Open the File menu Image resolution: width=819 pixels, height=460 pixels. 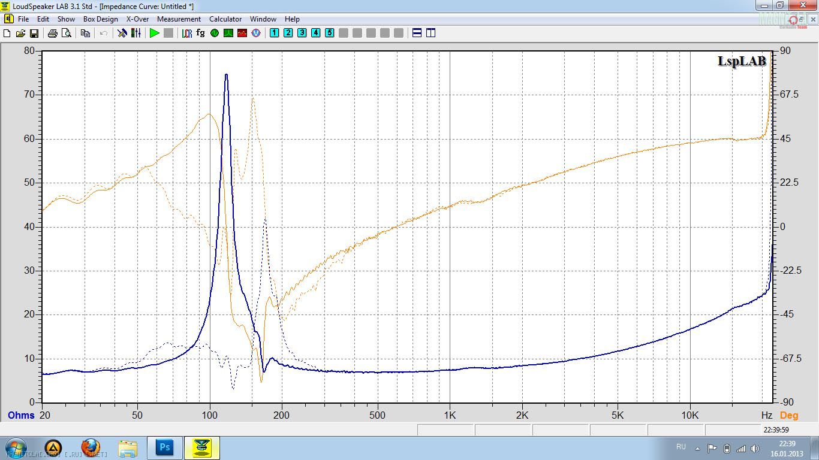click(x=23, y=19)
